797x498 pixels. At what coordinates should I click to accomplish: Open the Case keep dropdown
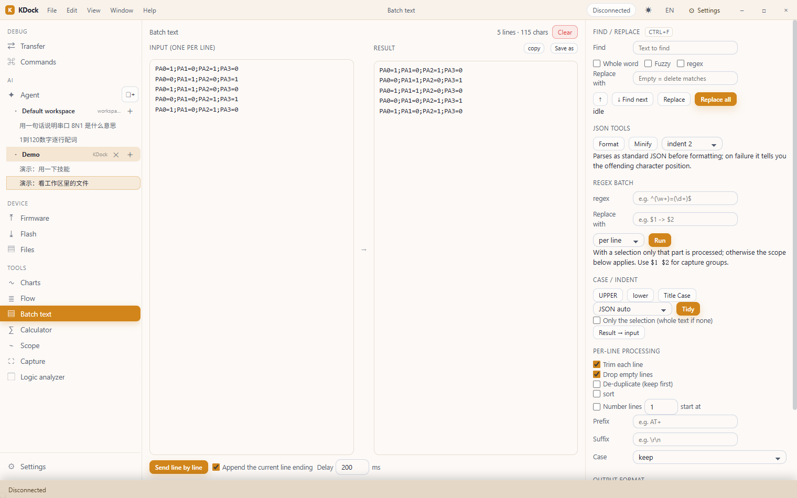tap(709, 458)
